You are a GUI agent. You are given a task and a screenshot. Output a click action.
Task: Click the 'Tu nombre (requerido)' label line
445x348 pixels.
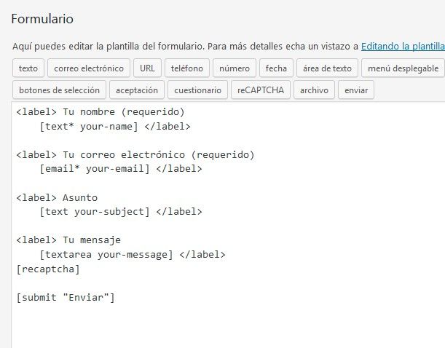tap(101, 111)
